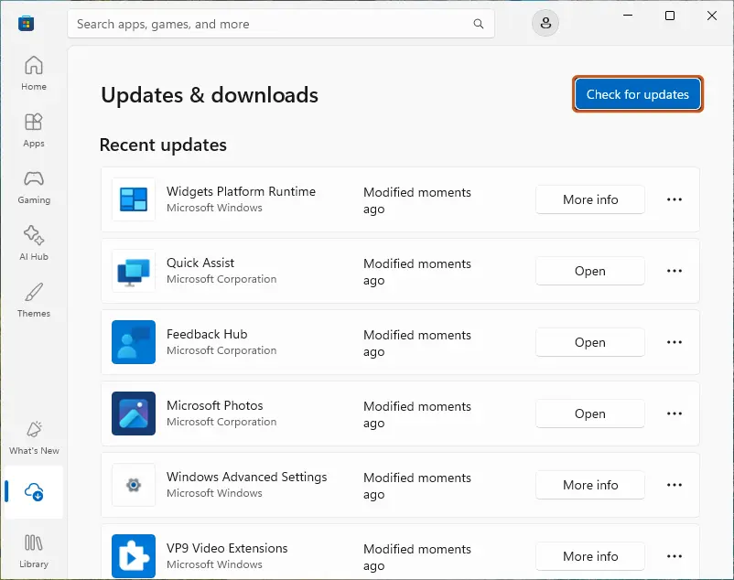
Task: Go to Home in the sidebar
Action: pos(34,73)
